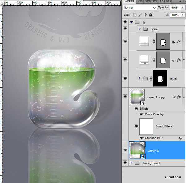Click fx icon on second gradient layer
Image resolution: width=186 pixels, height=183 pixels.
pos(179,60)
